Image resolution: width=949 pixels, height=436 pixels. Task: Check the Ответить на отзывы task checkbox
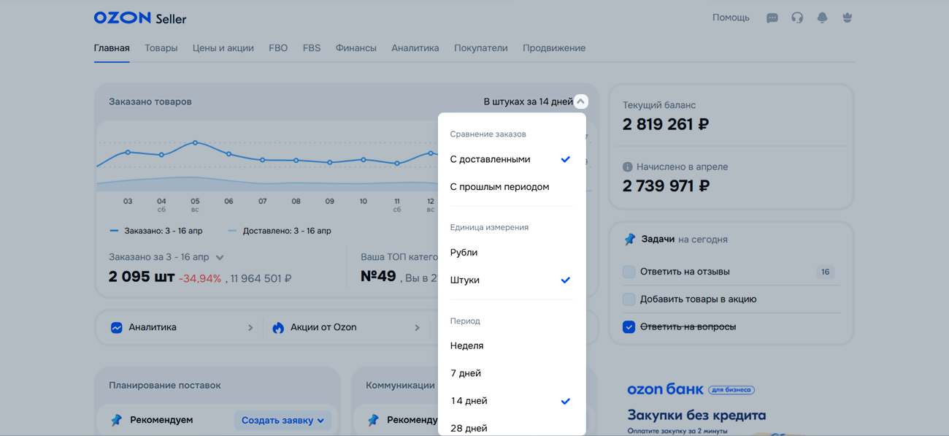(x=629, y=272)
